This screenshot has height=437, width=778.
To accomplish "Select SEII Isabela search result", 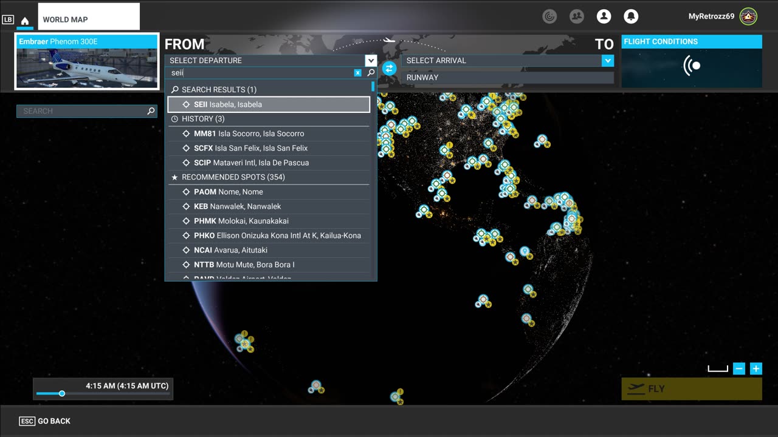I will click(269, 104).
